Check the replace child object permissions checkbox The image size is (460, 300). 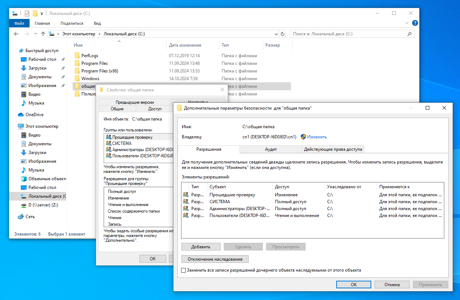(184, 271)
